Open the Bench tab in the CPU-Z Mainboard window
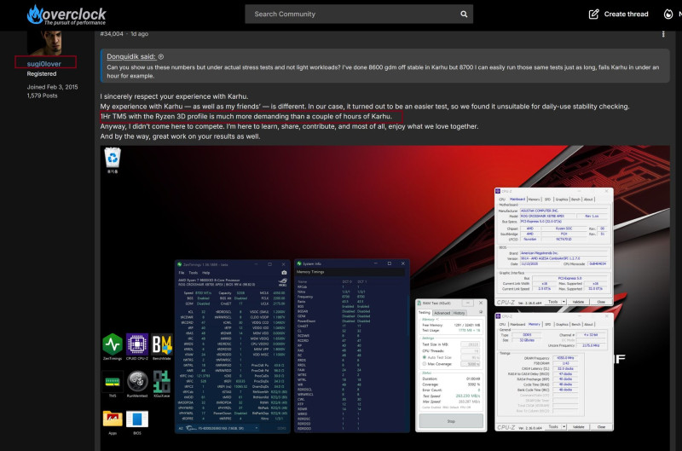The image size is (682, 451). (575, 199)
